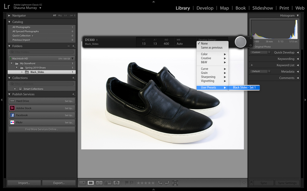
Task: Open People view face icon
Action: coord(117,183)
